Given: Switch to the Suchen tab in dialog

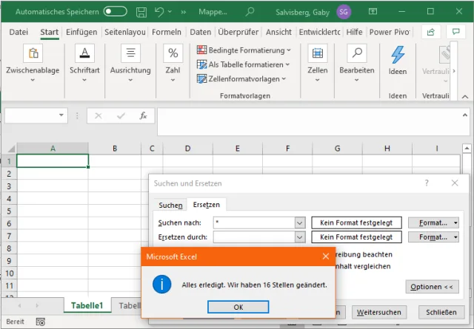Looking at the screenshot, I should (x=170, y=205).
